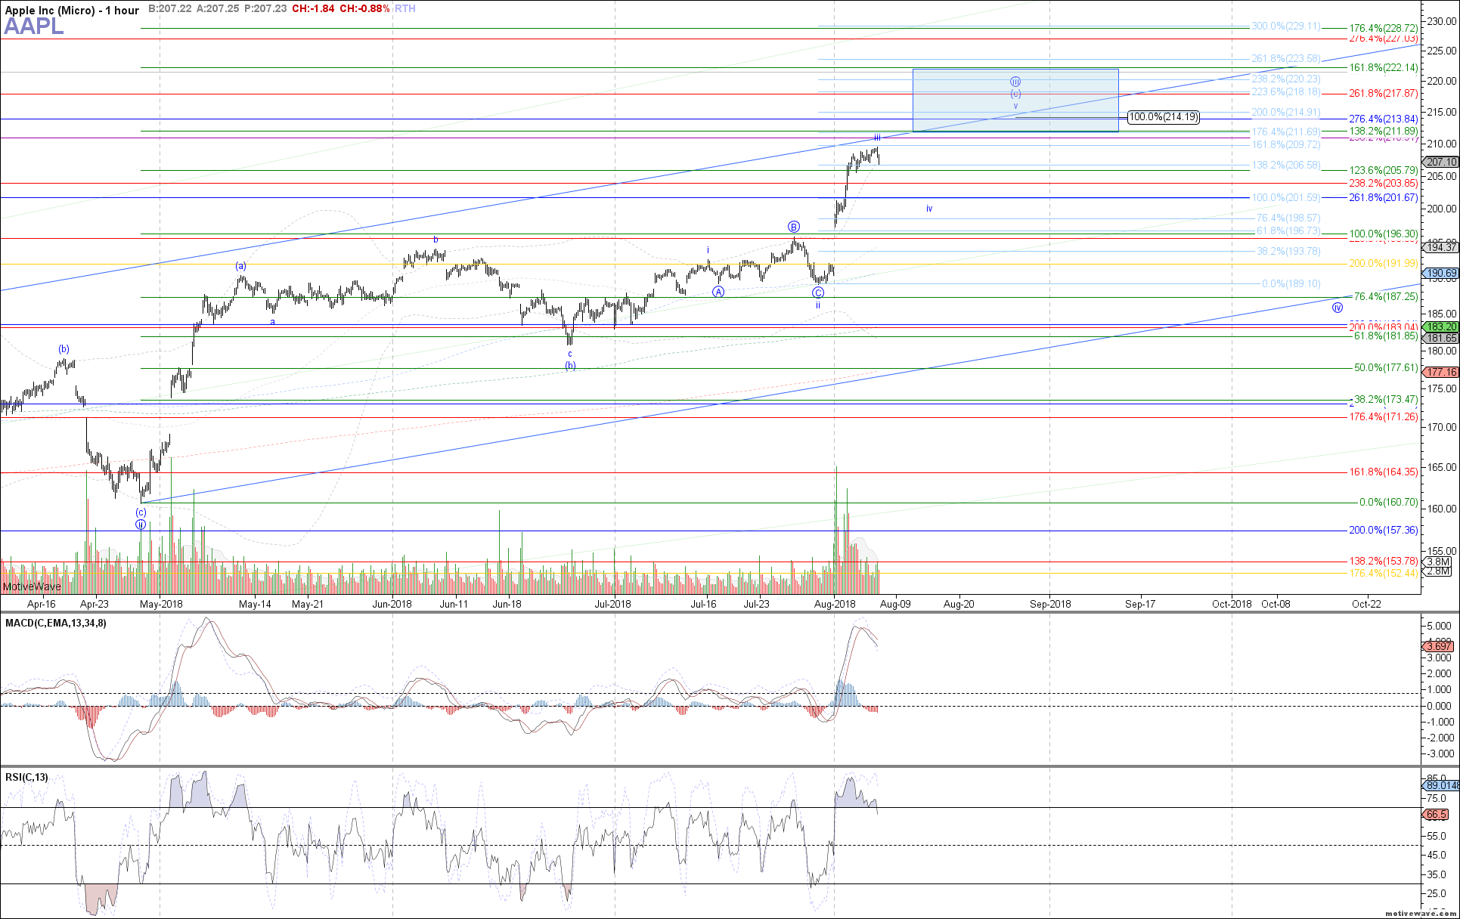This screenshot has height=919, width=1460.
Task: Select the light blue 261.8%(223.58) label
Action: click(x=1286, y=59)
